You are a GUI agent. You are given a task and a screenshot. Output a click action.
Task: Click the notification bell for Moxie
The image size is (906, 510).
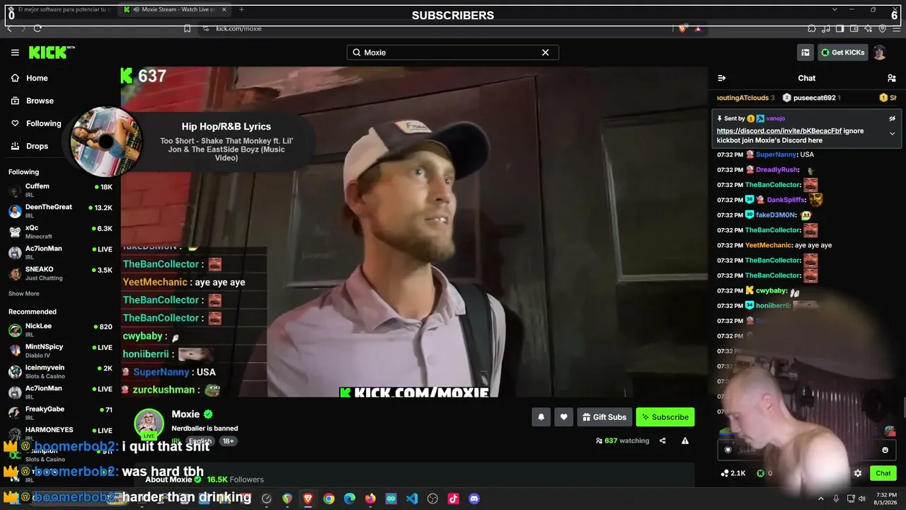click(x=541, y=417)
